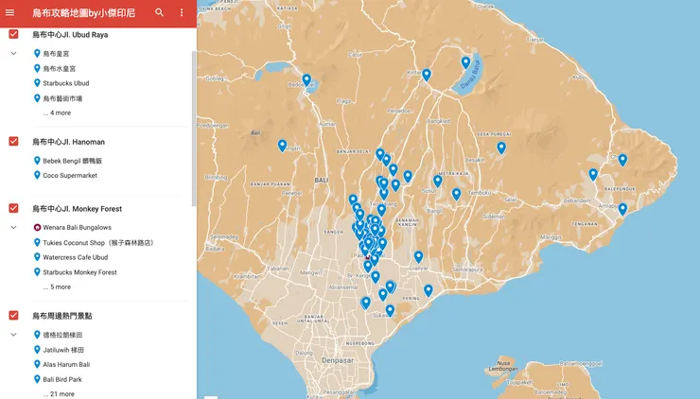The height and width of the screenshot is (399, 700).
Task: Click the map pin above Metra Kaja label
Action: (437, 181)
